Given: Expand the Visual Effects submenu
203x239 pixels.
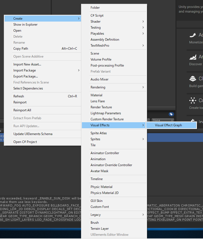Looking at the screenshot, I should pyautogui.click(x=114, y=125).
